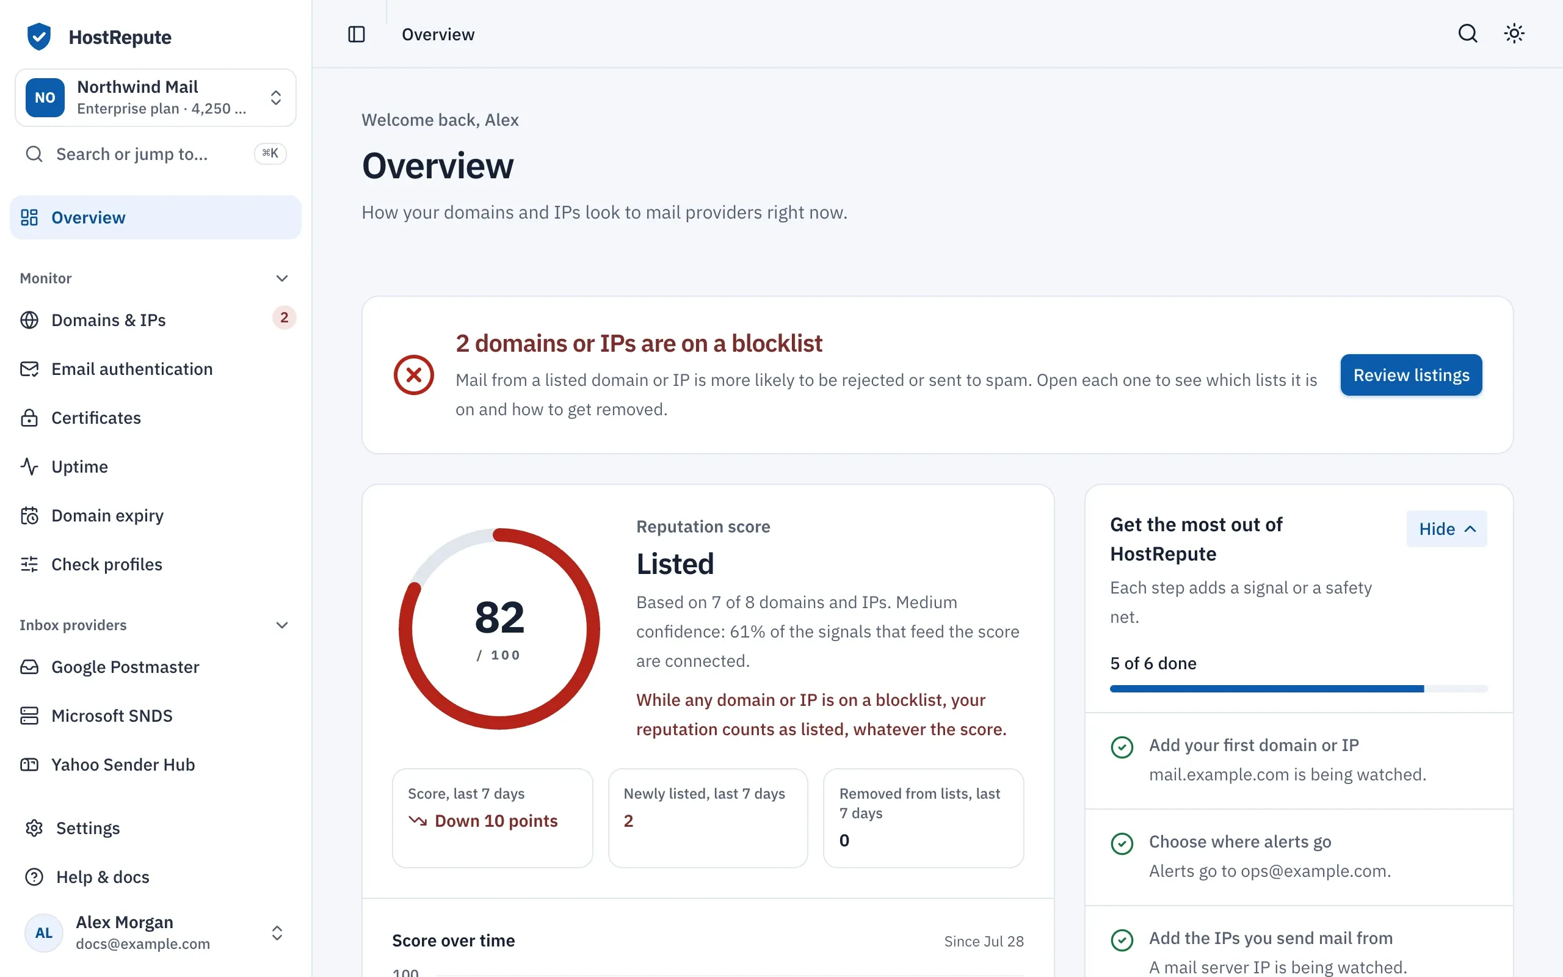The width and height of the screenshot is (1563, 977).
Task: Open Help & docs
Action: coord(155,877)
